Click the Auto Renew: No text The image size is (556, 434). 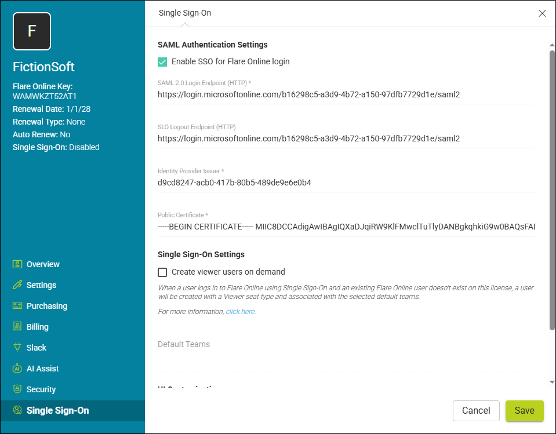(x=42, y=134)
